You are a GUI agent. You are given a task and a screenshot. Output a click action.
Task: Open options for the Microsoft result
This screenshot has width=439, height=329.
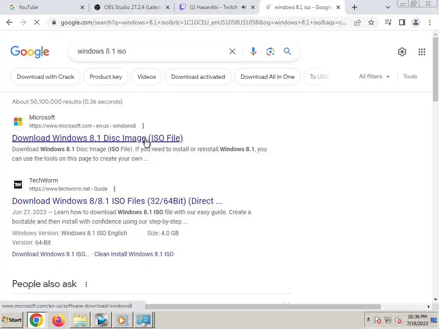(x=143, y=126)
